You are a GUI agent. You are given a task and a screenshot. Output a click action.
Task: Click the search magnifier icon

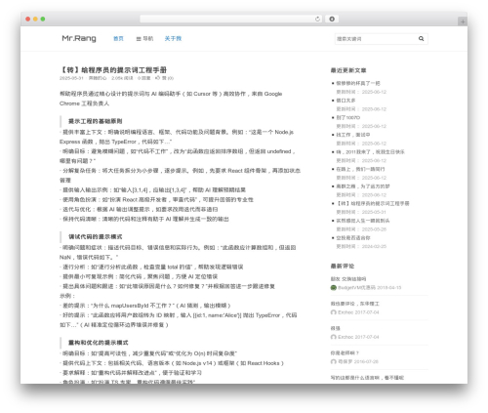pyautogui.click(x=421, y=39)
